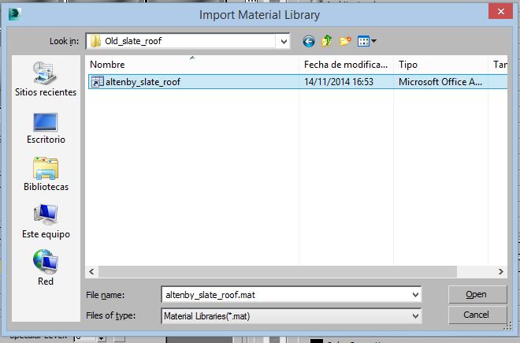This screenshot has width=520, height=343.
Task: Click the Open button
Action: (x=476, y=294)
